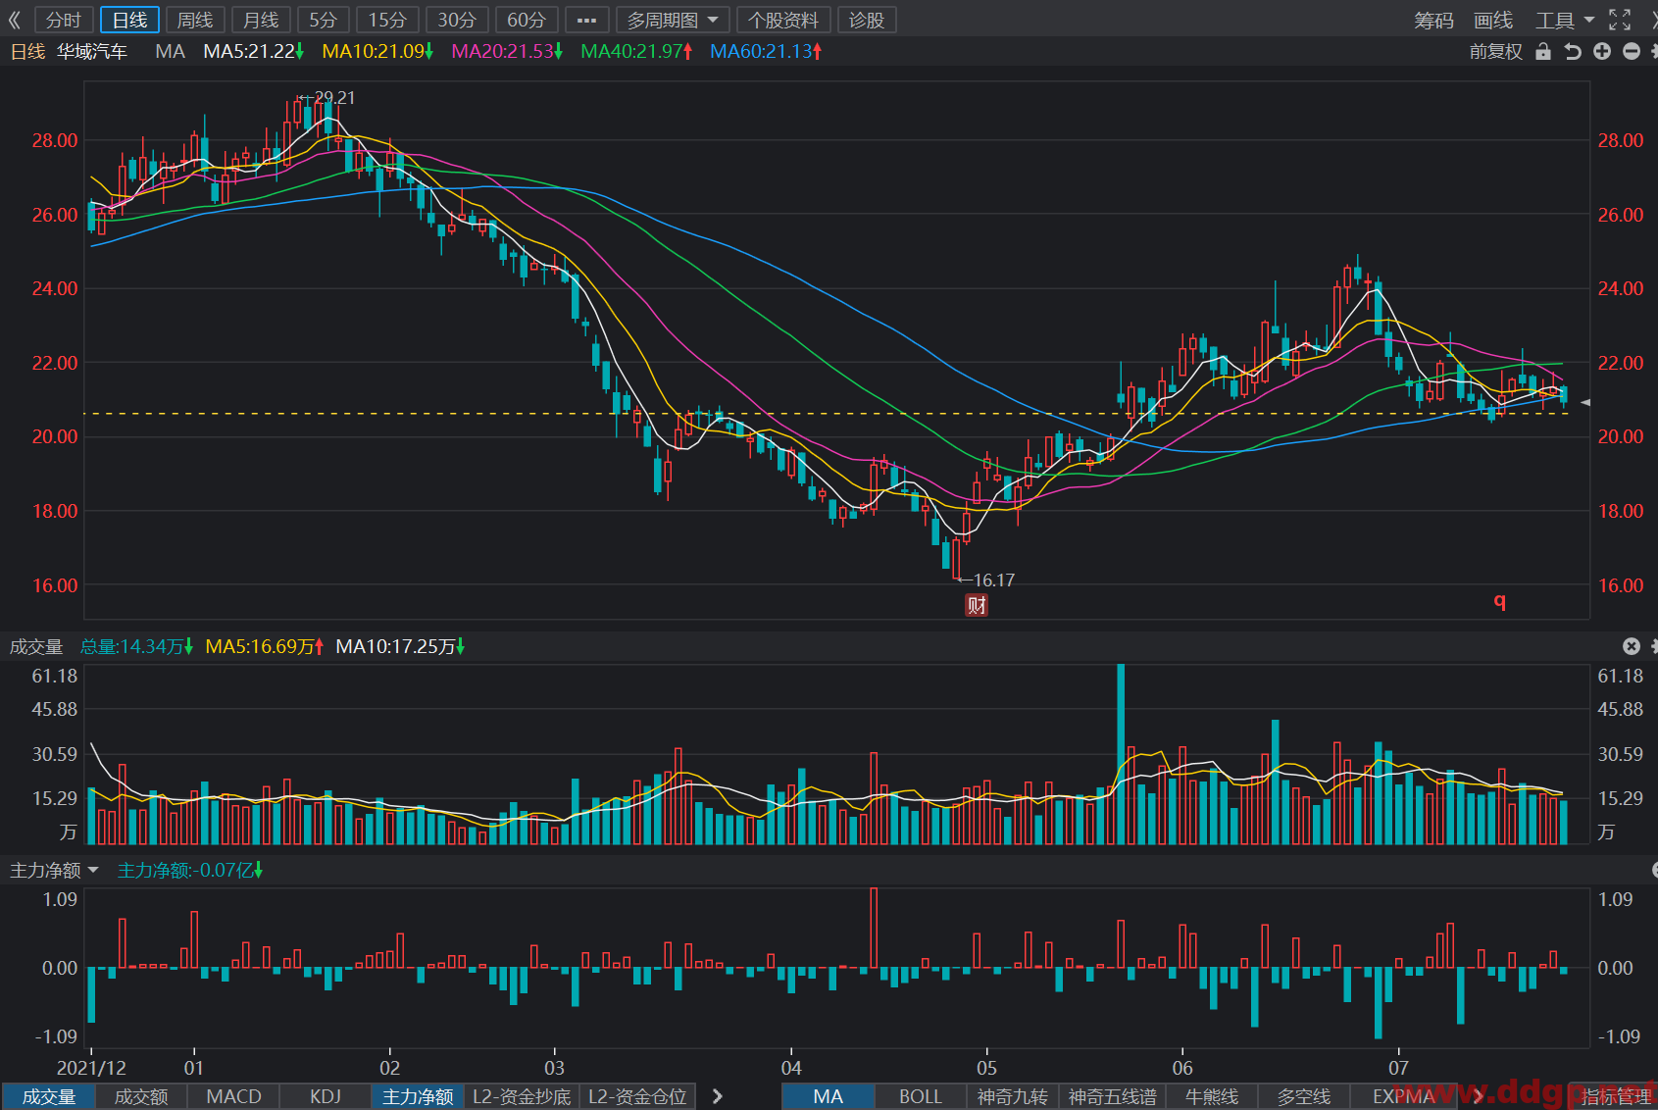Open 诊股 stock diagnosis
The width and height of the screenshot is (1658, 1110).
(x=867, y=20)
